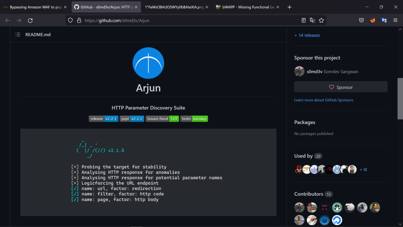This screenshot has height=227, width=403.
Task: Click s0md3v avatar under Sponsor this project
Action: 299,71
